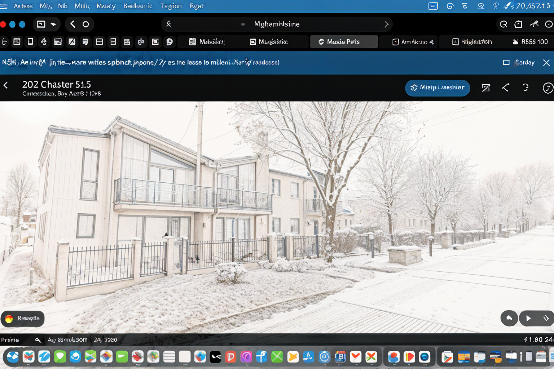Open the Tagiion menu in the menu bar
Viewport: 554px width, 369px height.
[171, 6]
